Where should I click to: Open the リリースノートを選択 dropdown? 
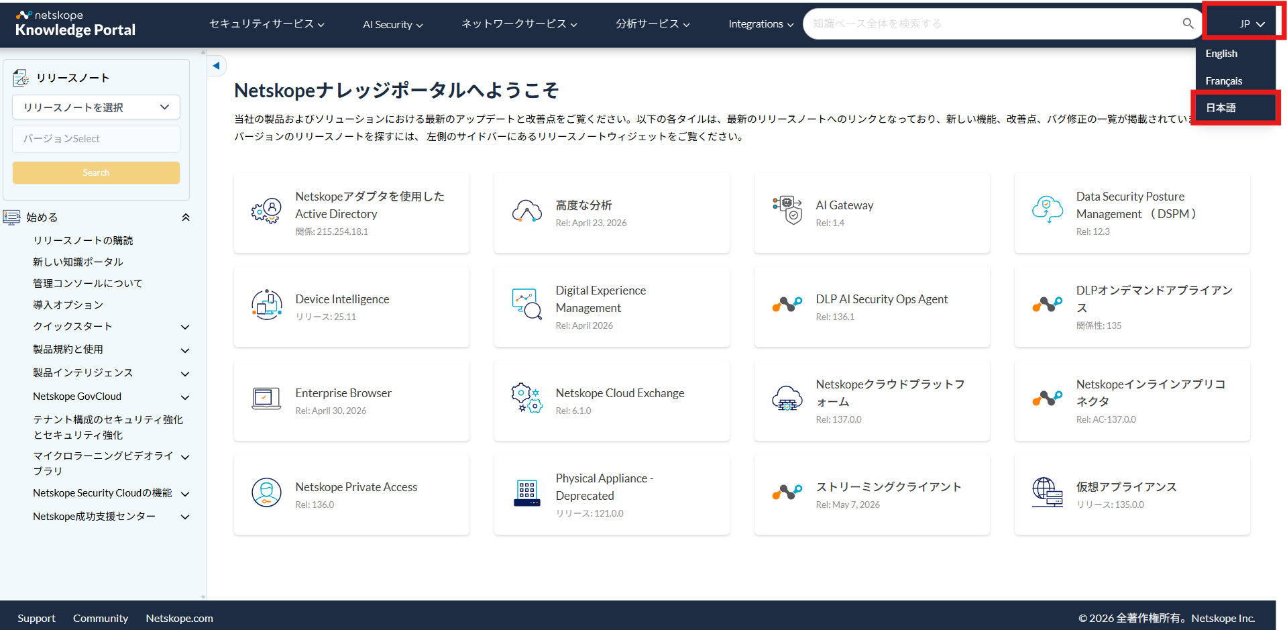[x=96, y=107]
